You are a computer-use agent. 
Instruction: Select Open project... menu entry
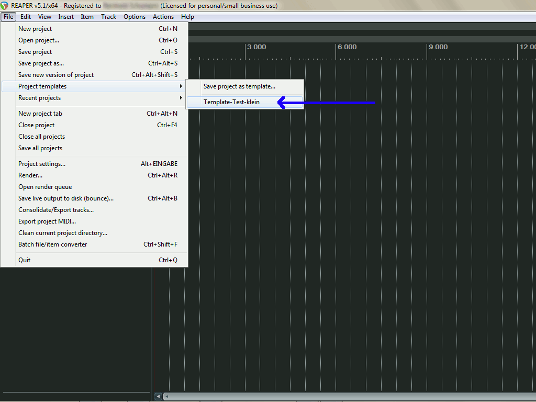click(x=94, y=40)
